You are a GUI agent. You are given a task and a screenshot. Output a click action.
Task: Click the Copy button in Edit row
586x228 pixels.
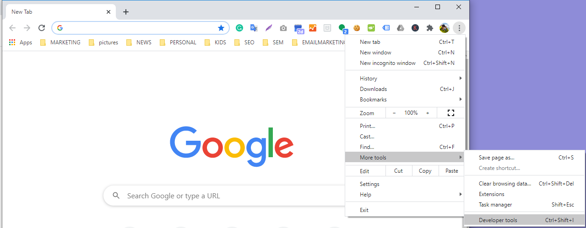coord(425,171)
